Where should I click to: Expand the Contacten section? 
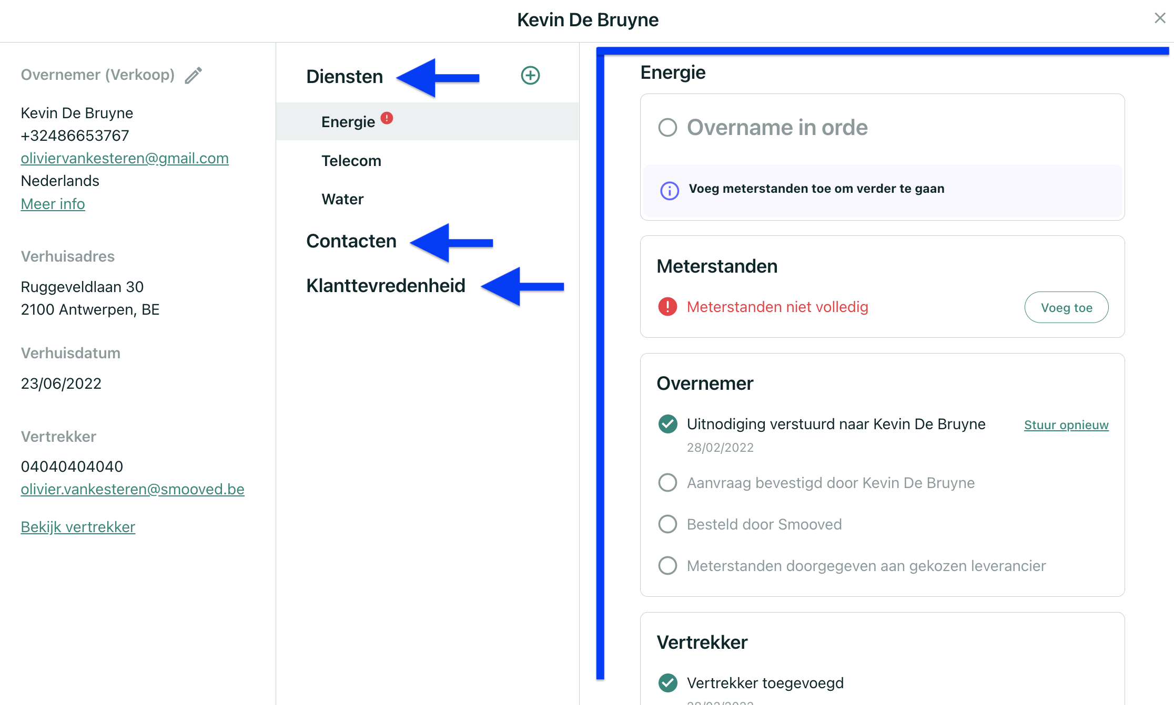[x=351, y=241]
